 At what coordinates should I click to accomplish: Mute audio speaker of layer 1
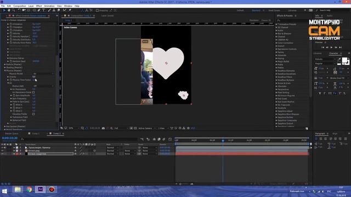[5, 148]
